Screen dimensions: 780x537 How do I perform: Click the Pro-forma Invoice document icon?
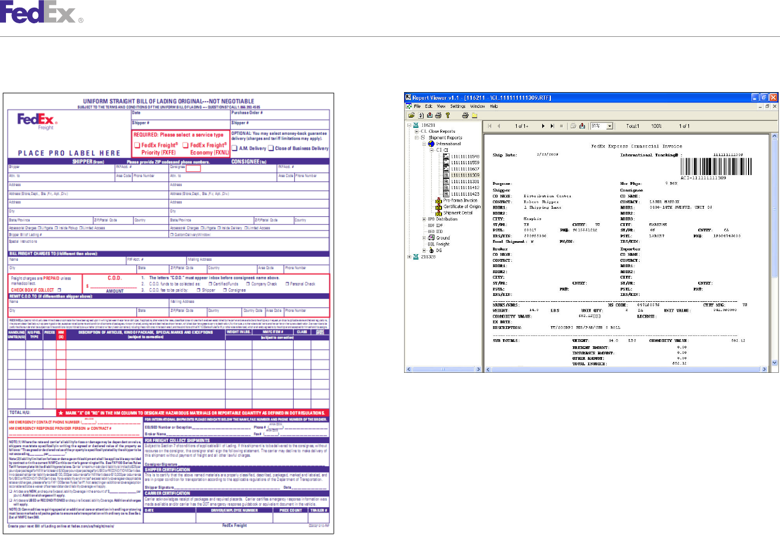439,200
